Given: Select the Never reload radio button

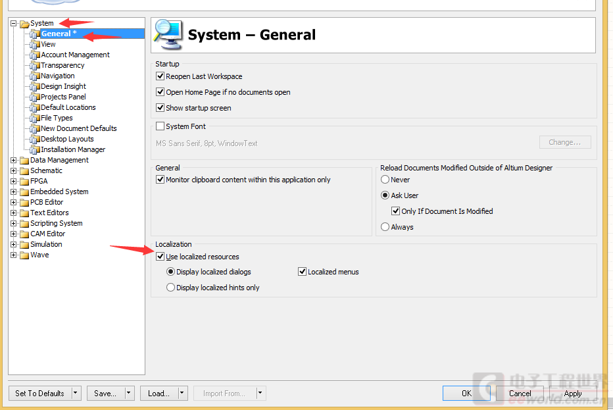Looking at the screenshot, I should (385, 180).
